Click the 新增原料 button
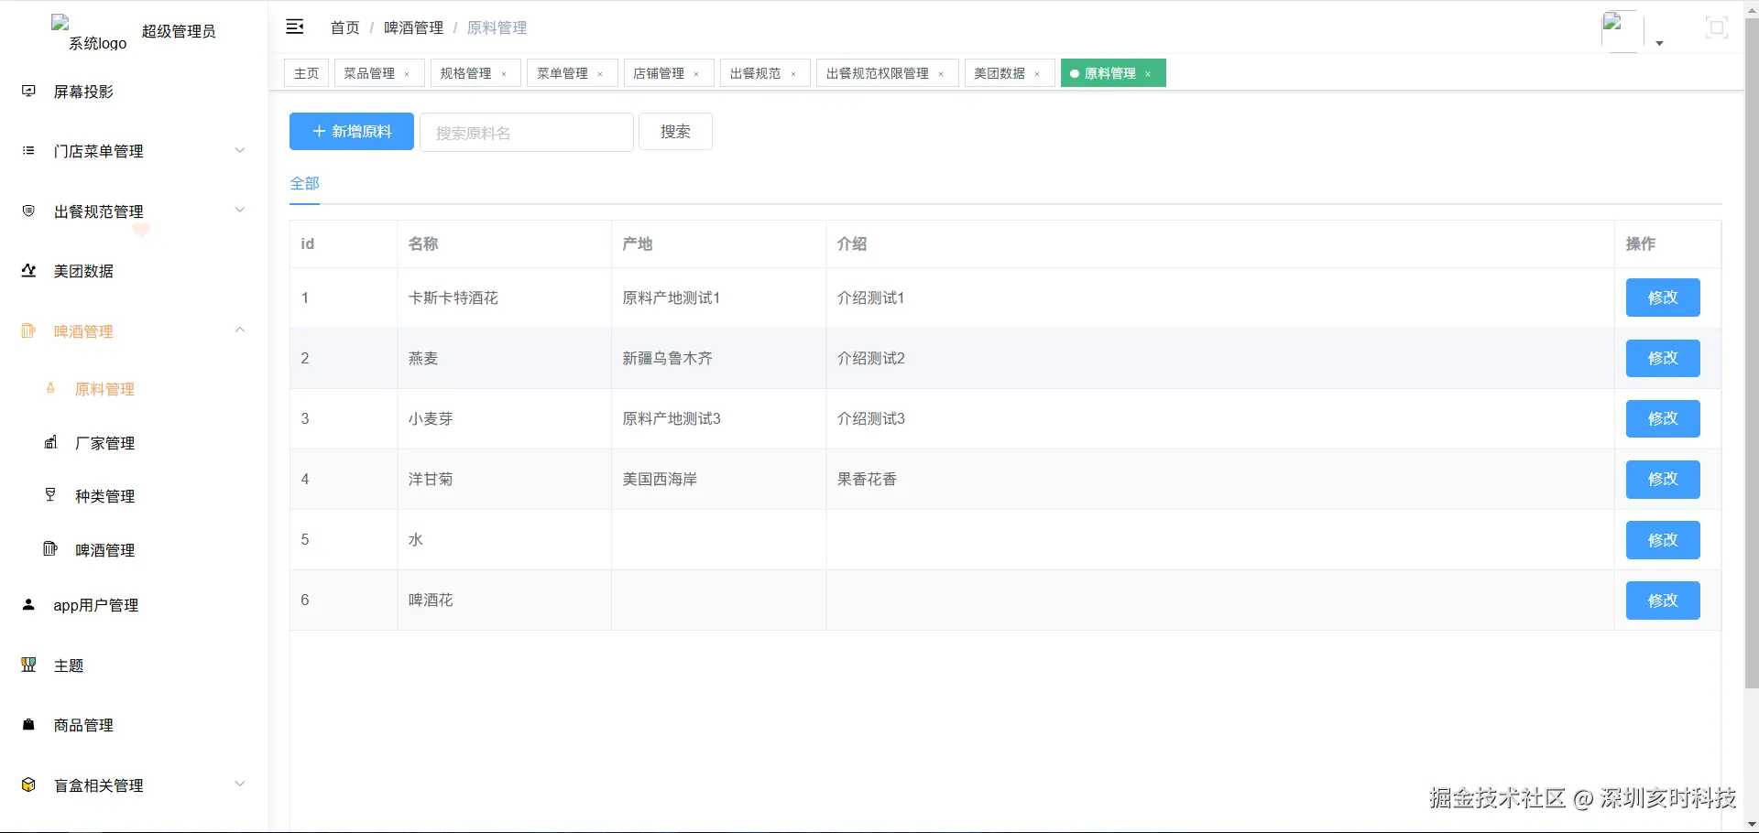The height and width of the screenshot is (833, 1759). (x=352, y=132)
